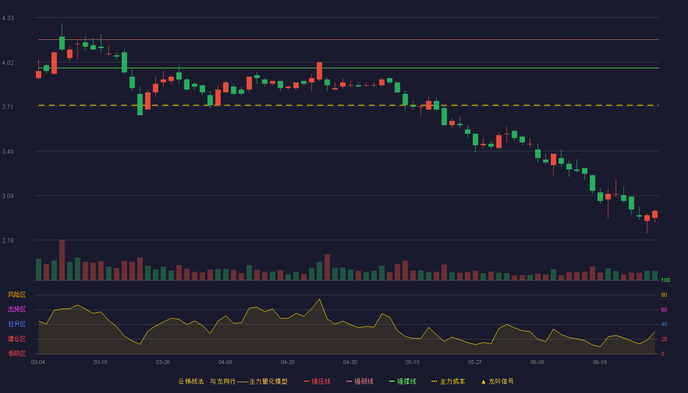This screenshot has height=393, width=688.
Task: Click the red dotted 强弱线 line
Action: click(348, 39)
